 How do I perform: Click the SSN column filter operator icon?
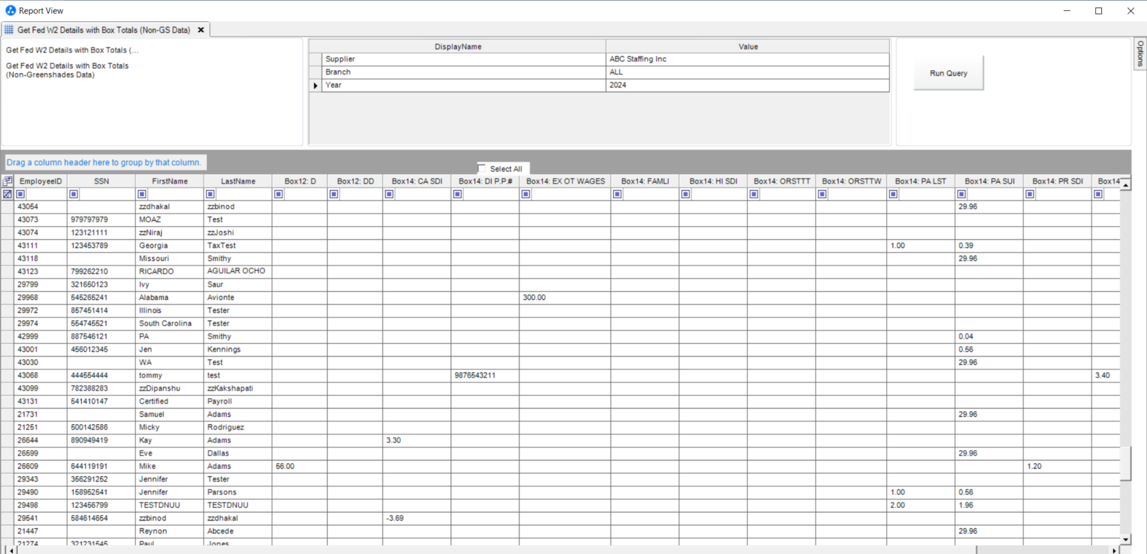[x=74, y=194]
